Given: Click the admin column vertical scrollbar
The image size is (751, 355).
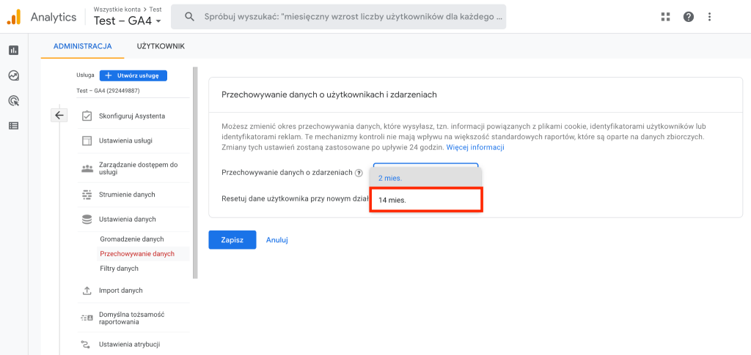Looking at the screenshot, I should point(195,173).
